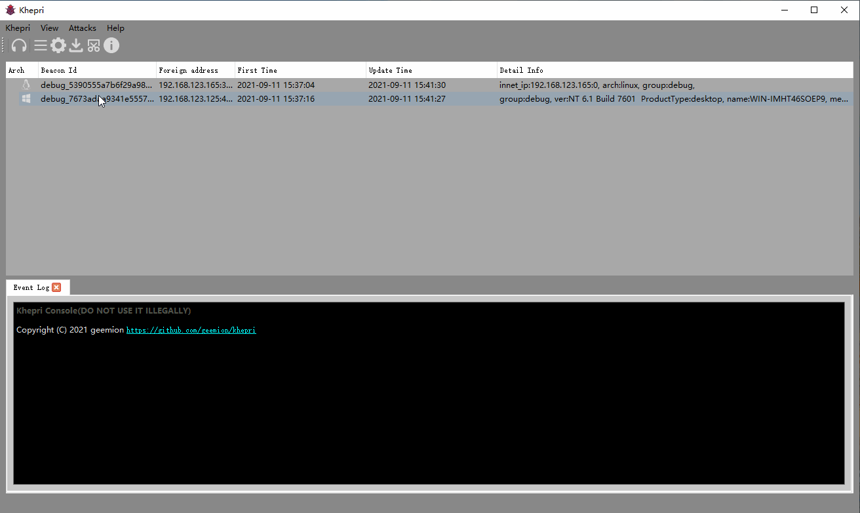Select beacon debug_5390555a7b6f29a98
The width and height of the screenshot is (860, 513).
point(96,85)
